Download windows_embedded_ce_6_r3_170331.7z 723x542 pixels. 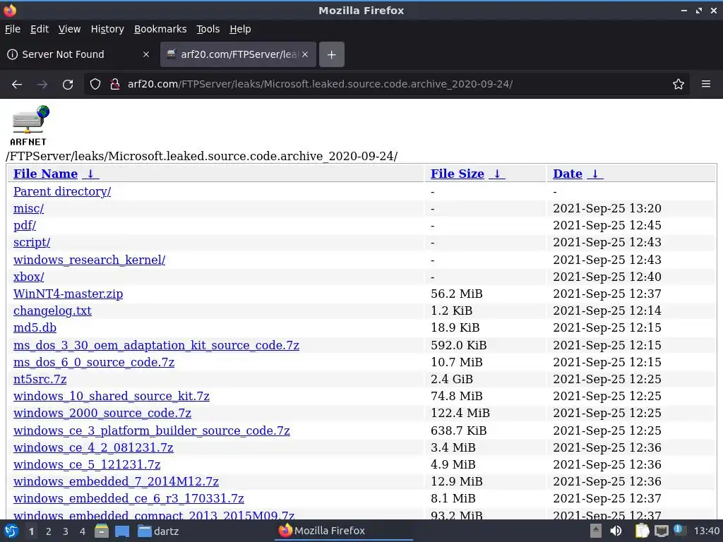[129, 499]
